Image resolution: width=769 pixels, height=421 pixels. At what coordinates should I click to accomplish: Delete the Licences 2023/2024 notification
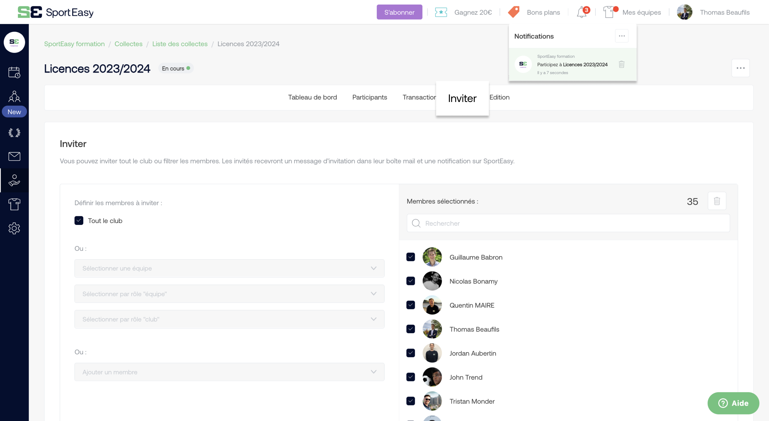click(x=622, y=64)
